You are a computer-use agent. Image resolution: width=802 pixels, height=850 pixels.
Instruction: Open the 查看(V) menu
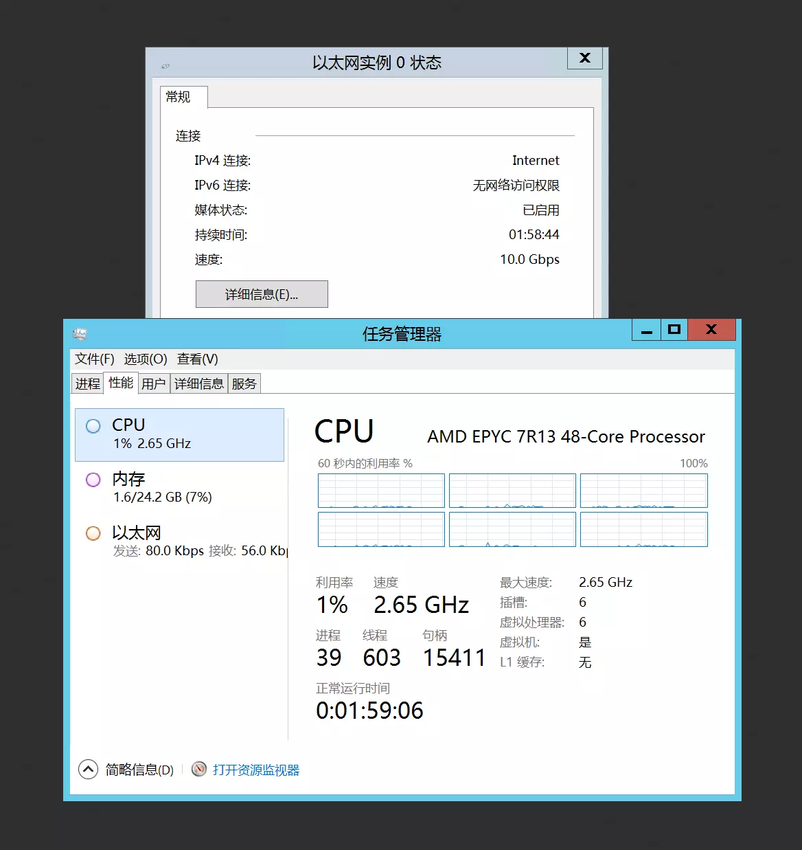(x=198, y=359)
